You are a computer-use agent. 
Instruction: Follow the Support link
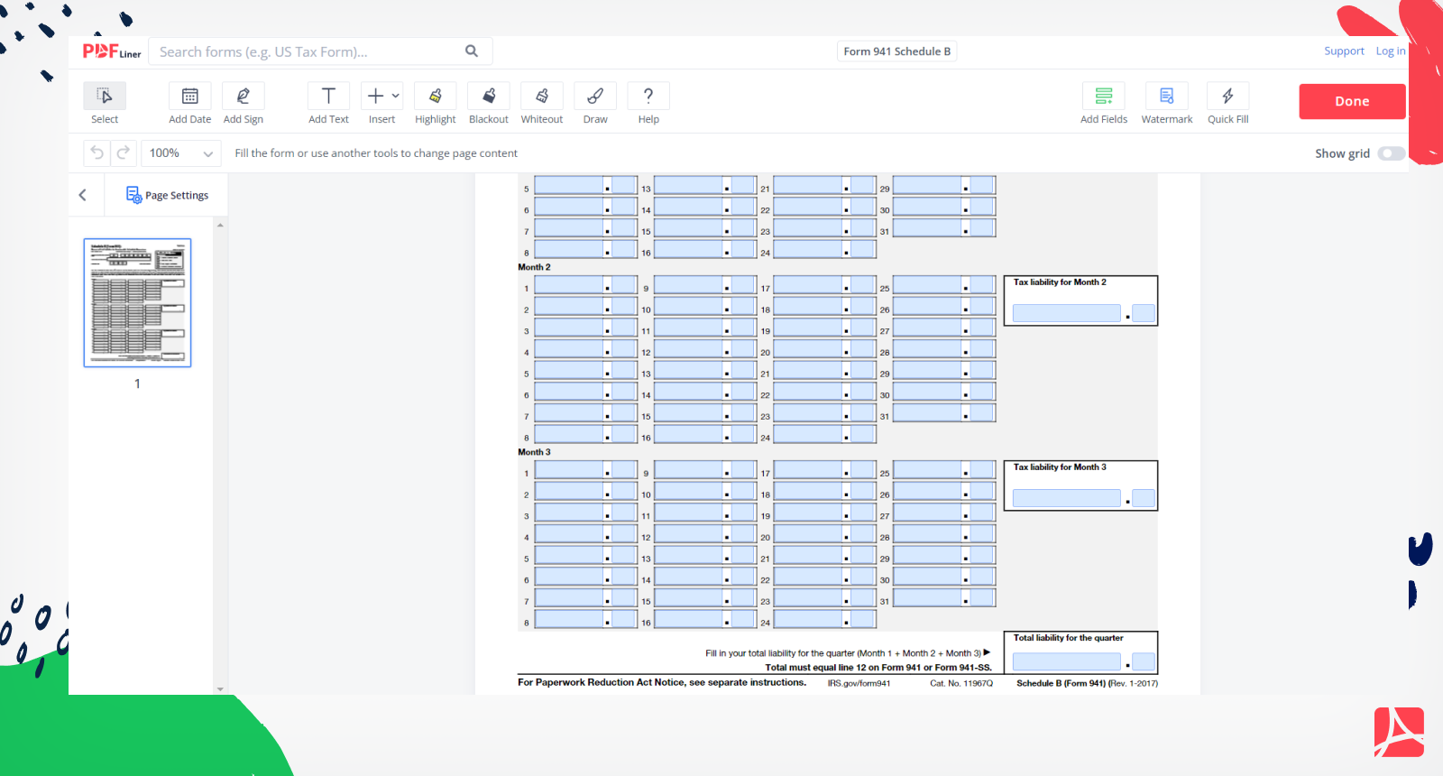click(x=1344, y=51)
